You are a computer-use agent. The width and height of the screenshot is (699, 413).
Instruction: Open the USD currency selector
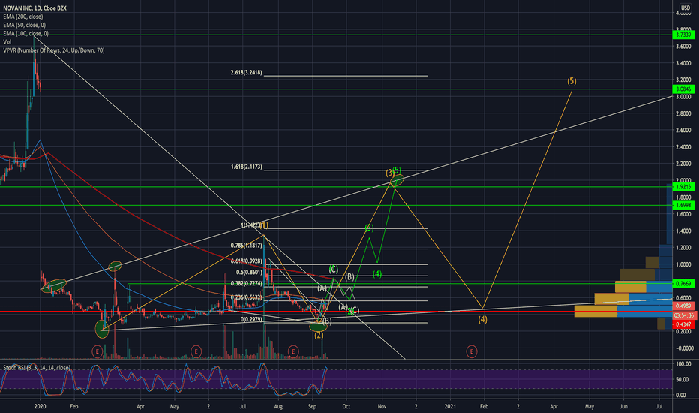click(x=685, y=8)
